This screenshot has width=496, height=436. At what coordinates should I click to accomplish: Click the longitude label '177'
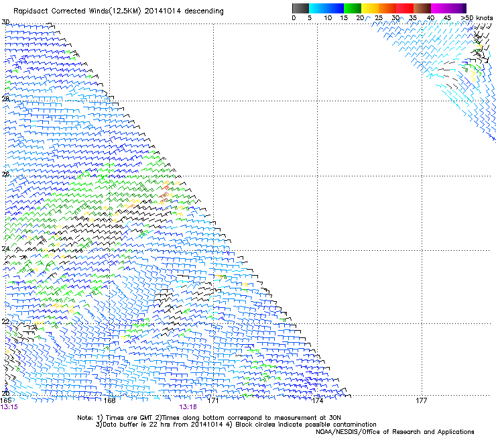pos(422,400)
